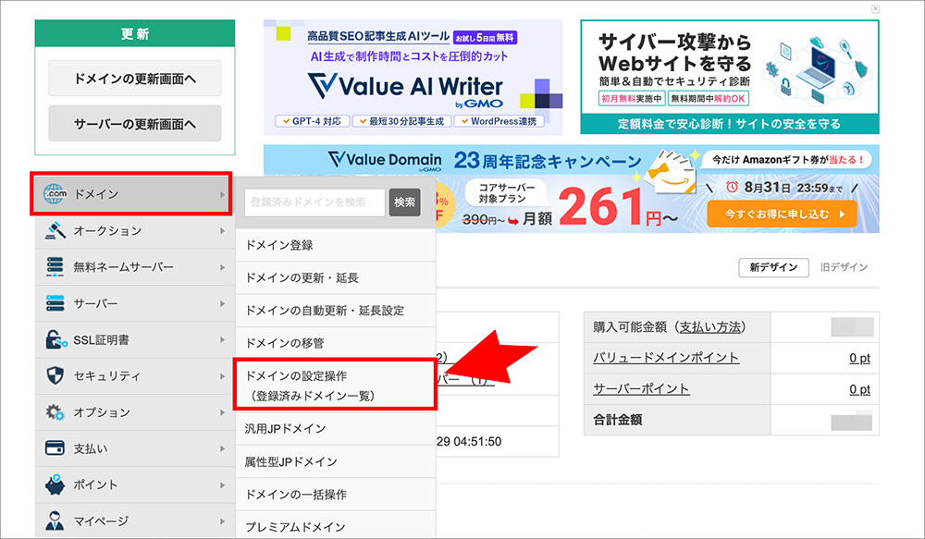The width and height of the screenshot is (925, 539).
Task: Click the security shield icon
Action: tap(55, 375)
